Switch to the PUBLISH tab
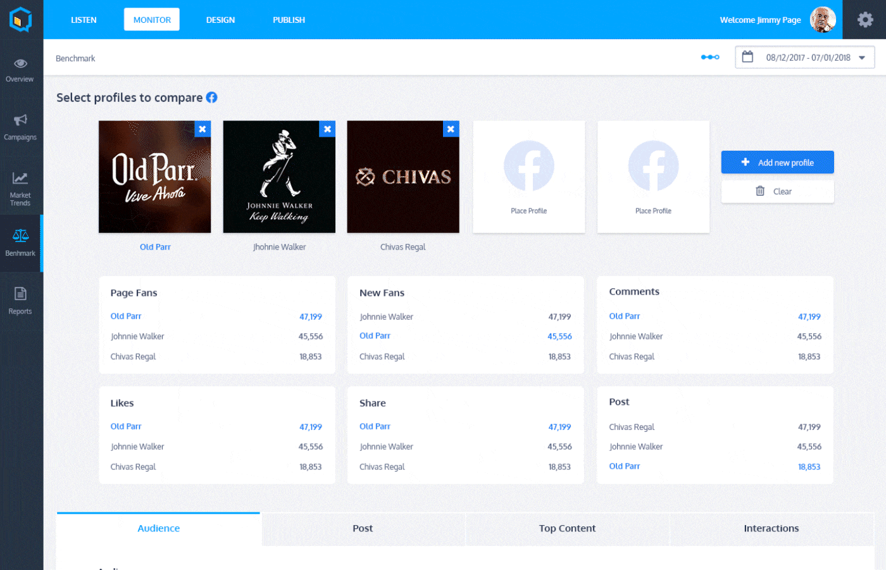This screenshot has width=886, height=570. coord(289,20)
